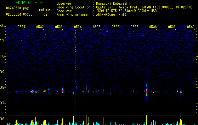Image resolution: width=198 pixels, height=125 pixels.
Task: Click the kHz axis unit label
Action: [3, 25]
